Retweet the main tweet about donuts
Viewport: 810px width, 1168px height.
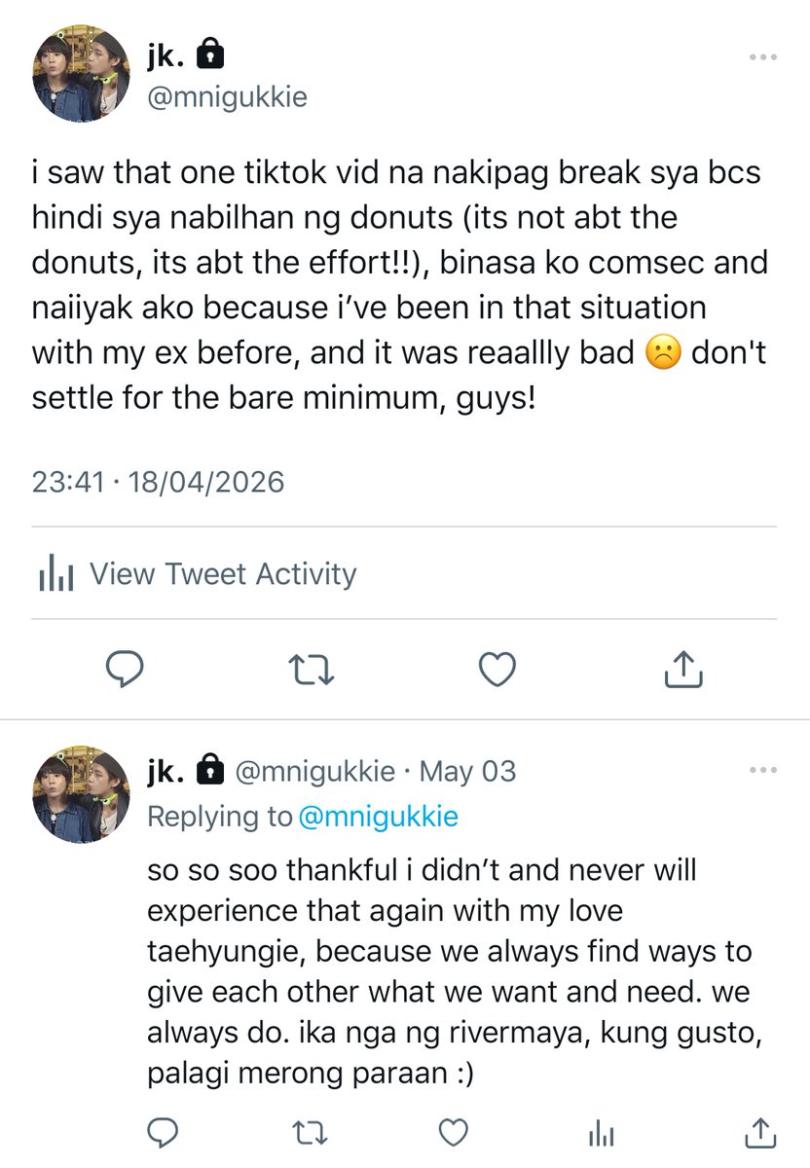(x=313, y=669)
